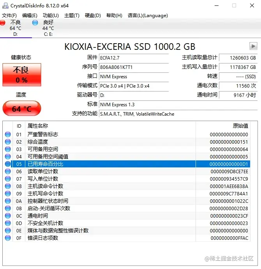Open the 硬盘(D) menu

[93, 16]
